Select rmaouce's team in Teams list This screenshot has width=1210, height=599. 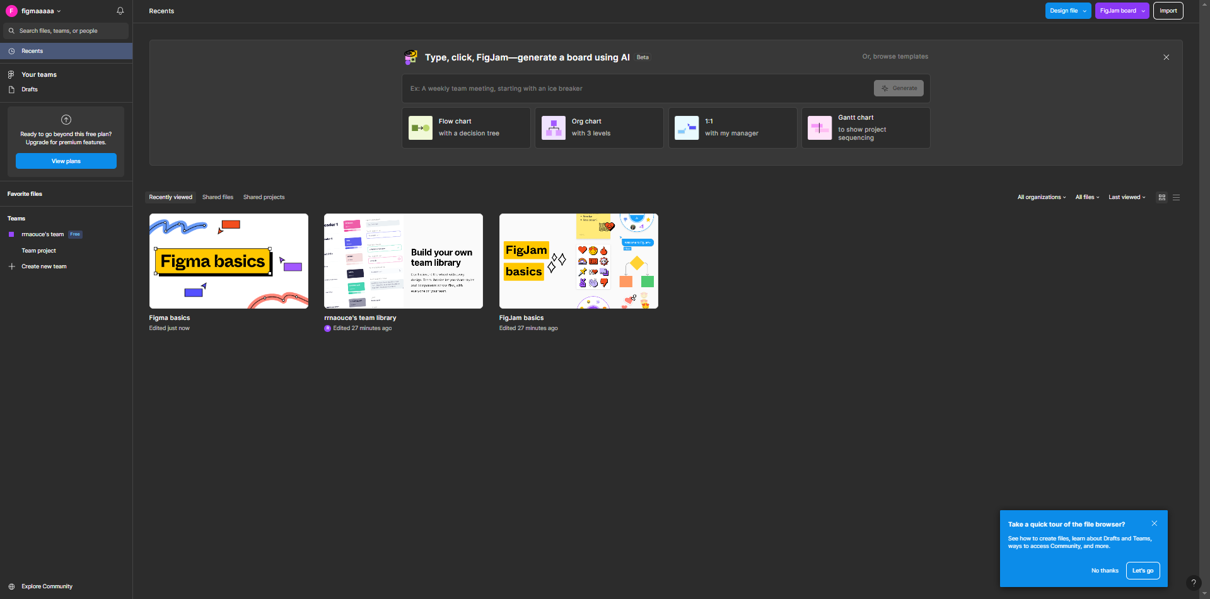tap(43, 234)
